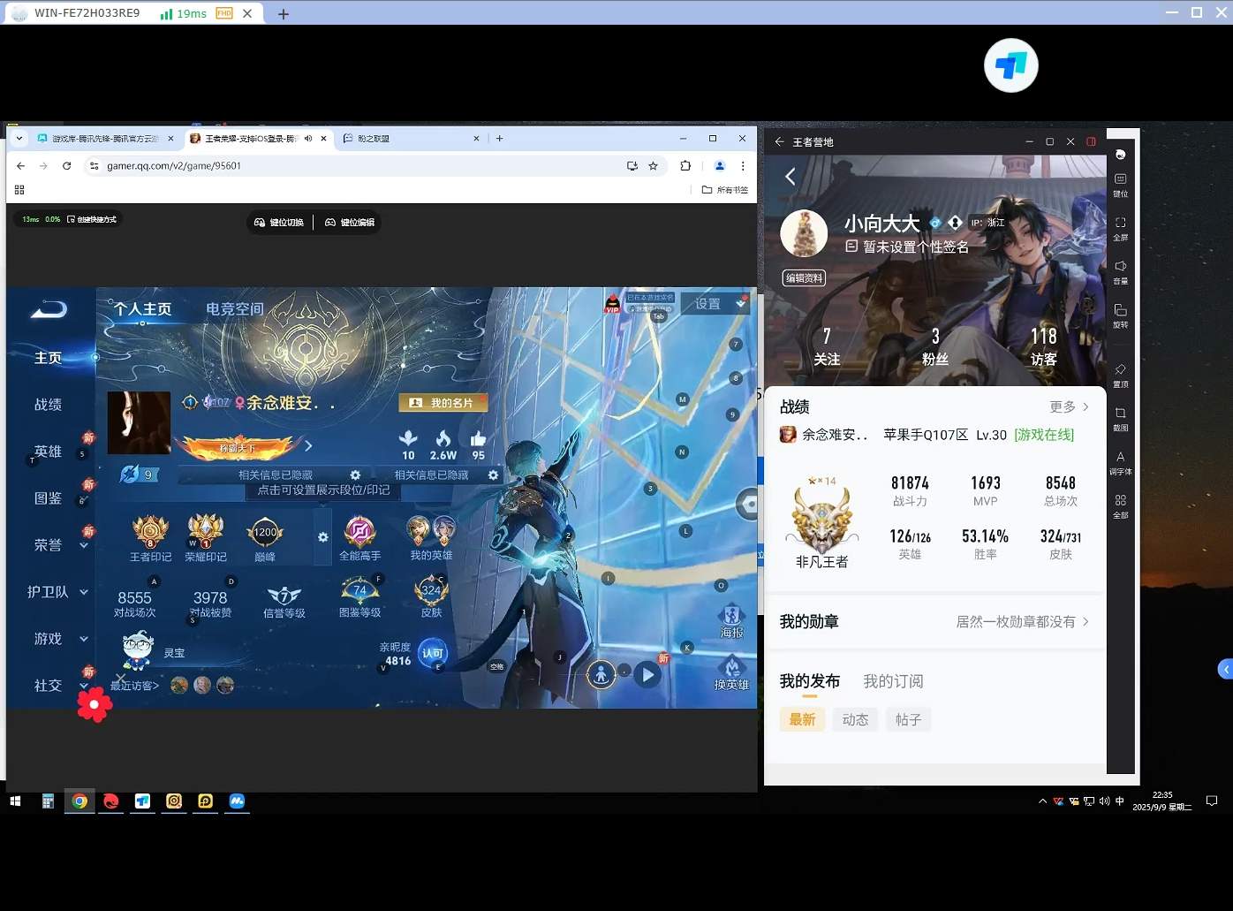Click the 认可 approve button
Viewport: 1233px width, 911px height.
click(433, 654)
